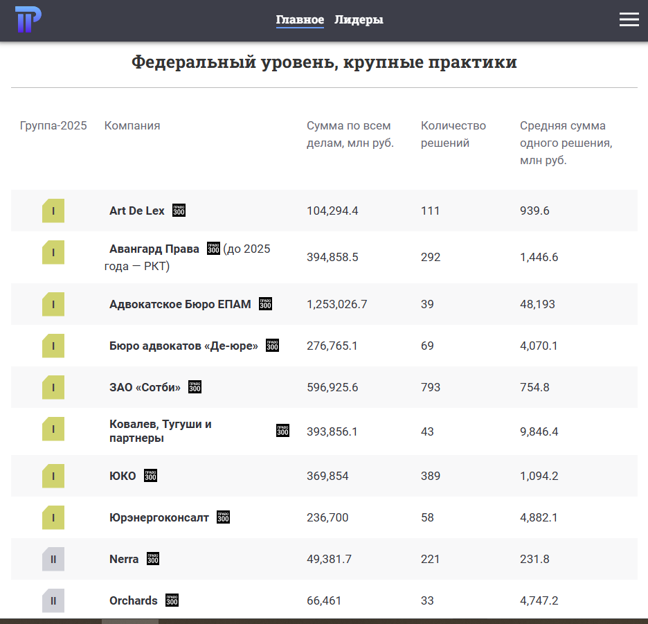This screenshot has height=624, width=648.
Task: Click the Право 300 badge next to Авангард Права
Action: point(213,249)
